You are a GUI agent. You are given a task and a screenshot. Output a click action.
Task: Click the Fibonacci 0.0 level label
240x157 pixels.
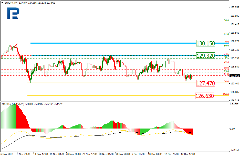227,42
